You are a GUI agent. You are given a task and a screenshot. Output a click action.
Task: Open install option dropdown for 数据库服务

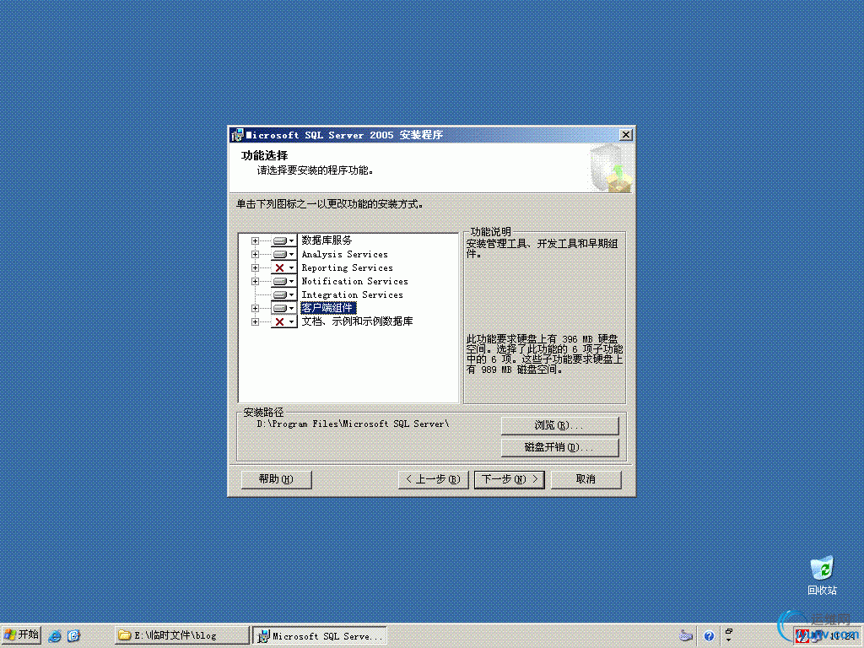coord(283,240)
